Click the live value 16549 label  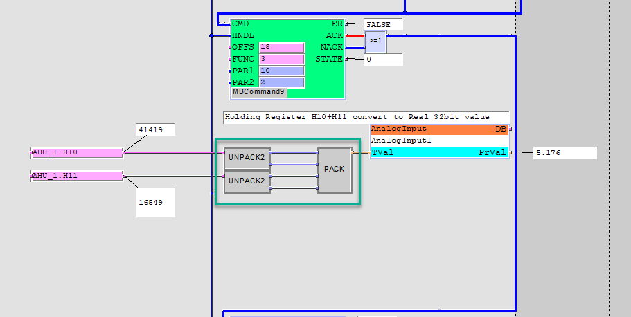[x=155, y=202]
